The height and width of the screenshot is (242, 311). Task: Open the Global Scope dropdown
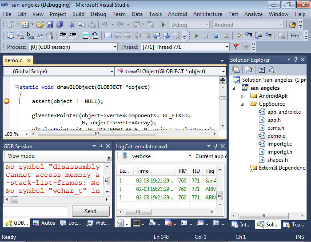point(112,71)
